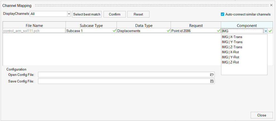Click the Close button at bottom right

point(261,115)
